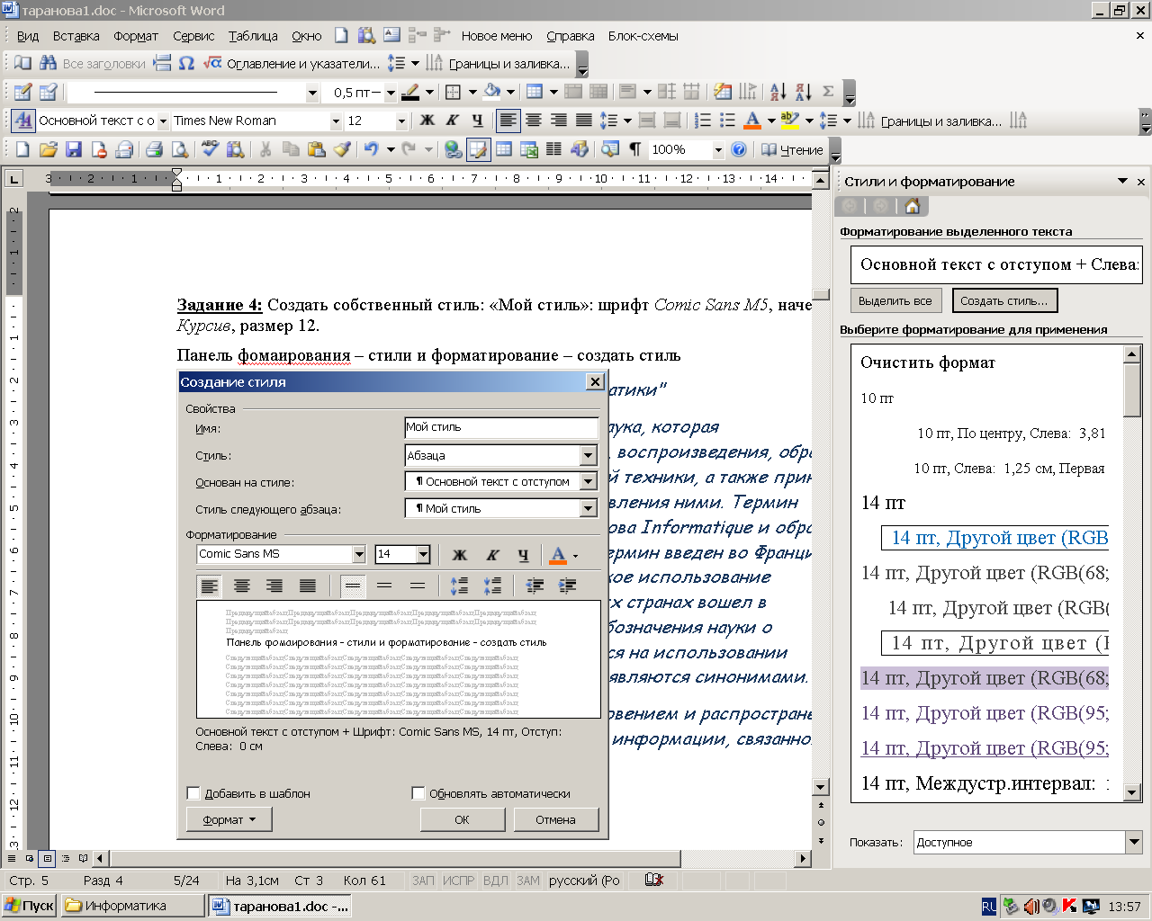Click AutoSum sigma icon
The image size is (1152, 921).
(828, 92)
